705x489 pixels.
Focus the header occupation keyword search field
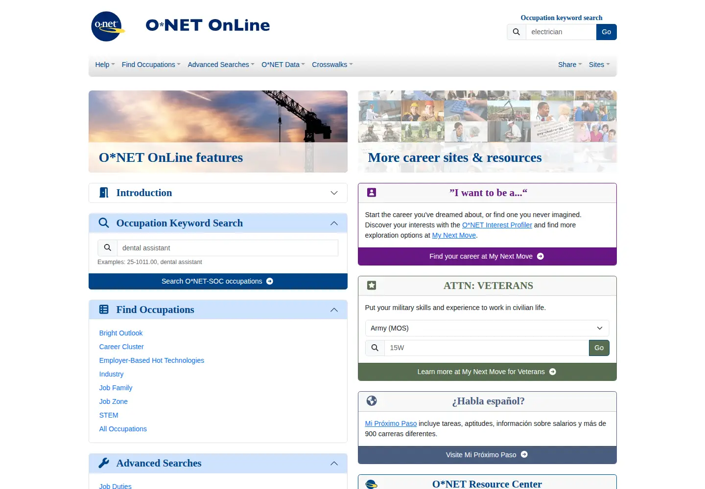[x=561, y=32]
